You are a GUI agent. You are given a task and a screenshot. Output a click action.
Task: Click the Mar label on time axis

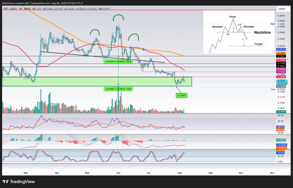pos(26,173)
